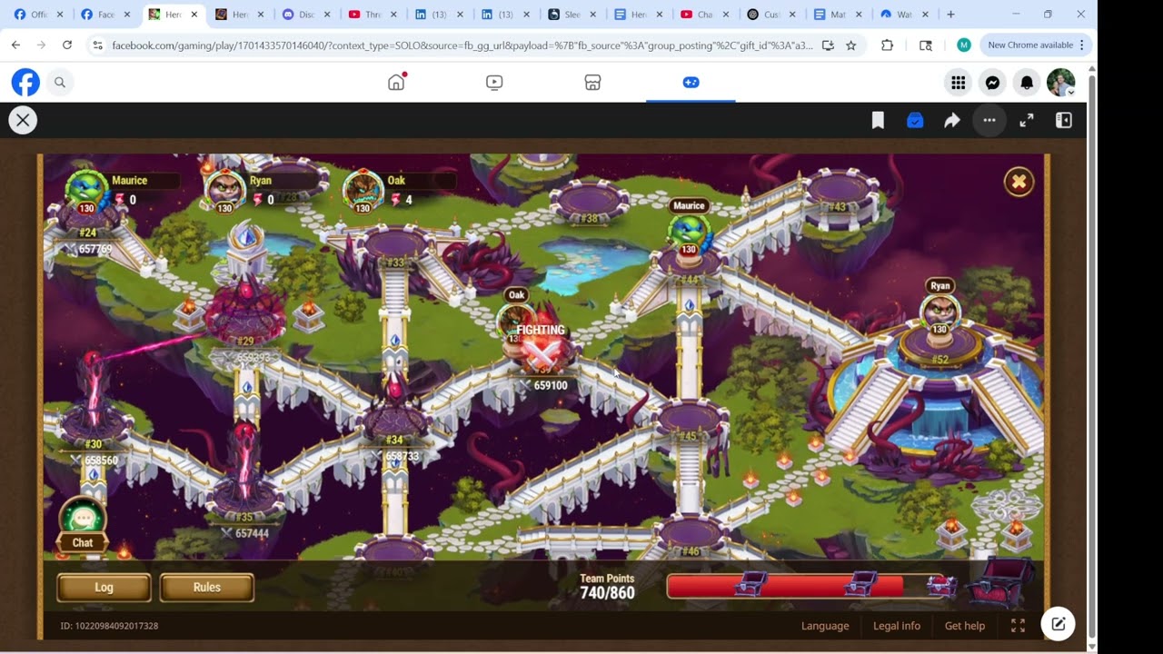Open the Chrome profile M avatar
The width and height of the screenshot is (1163, 654).
tap(963, 45)
